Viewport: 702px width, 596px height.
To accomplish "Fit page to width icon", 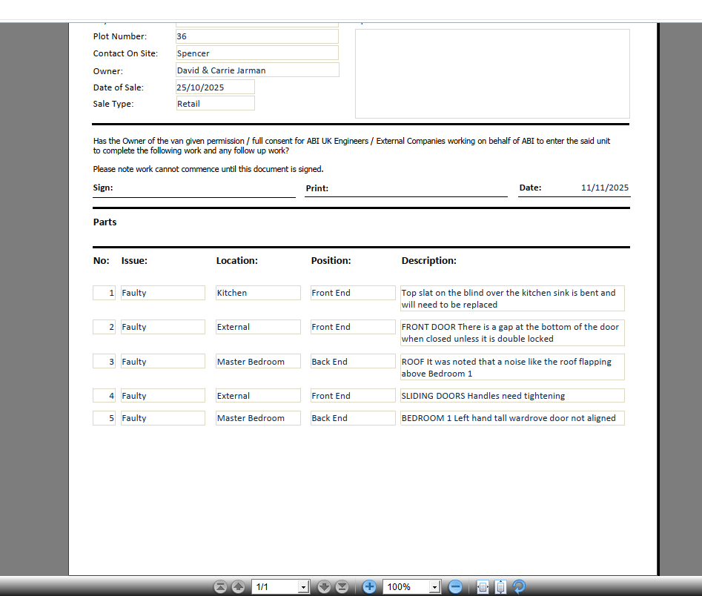I will tap(483, 586).
